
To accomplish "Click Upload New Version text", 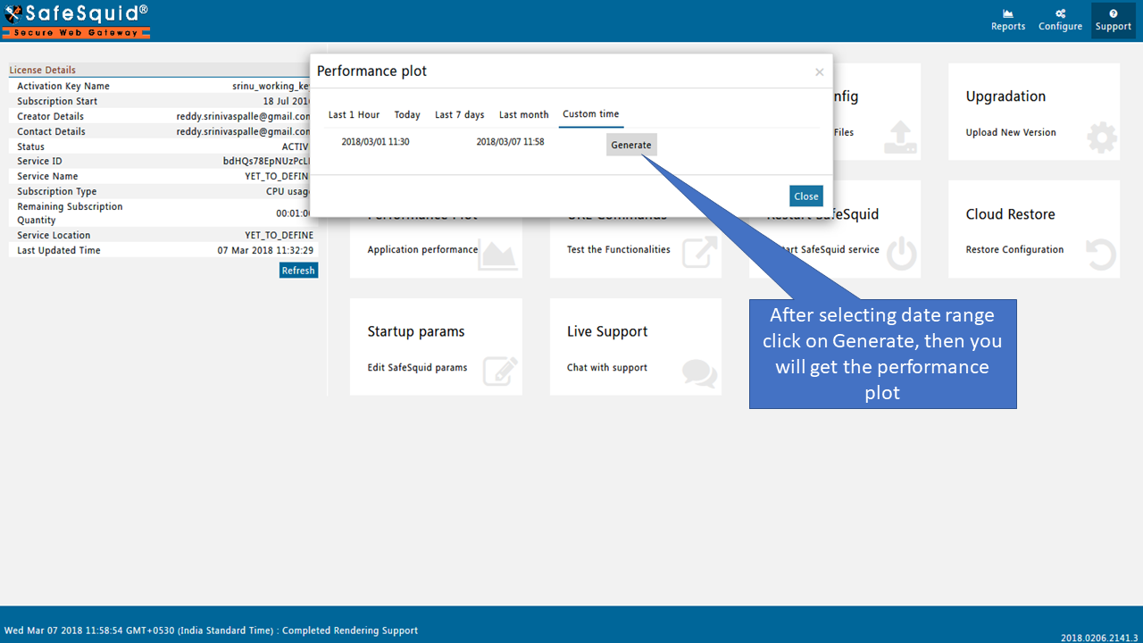I will [x=1011, y=132].
